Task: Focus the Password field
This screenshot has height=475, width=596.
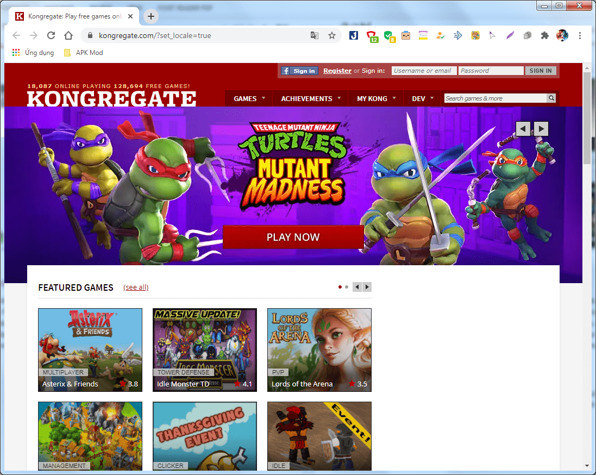Action: (491, 71)
